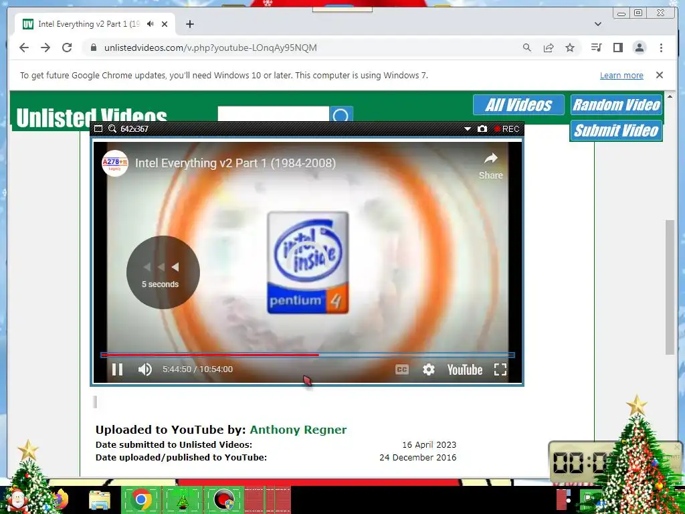Click the red recorder taskbar icon

coord(223,499)
